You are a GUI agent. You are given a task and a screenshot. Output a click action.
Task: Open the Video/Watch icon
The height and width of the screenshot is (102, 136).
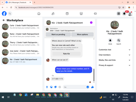tap(67, 14)
